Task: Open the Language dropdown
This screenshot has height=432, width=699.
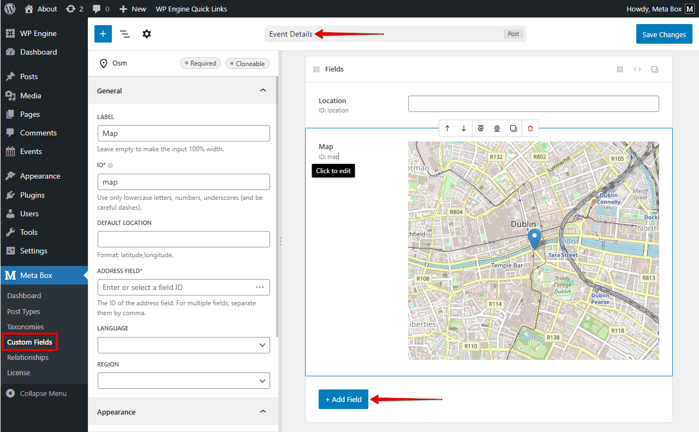Action: click(183, 345)
